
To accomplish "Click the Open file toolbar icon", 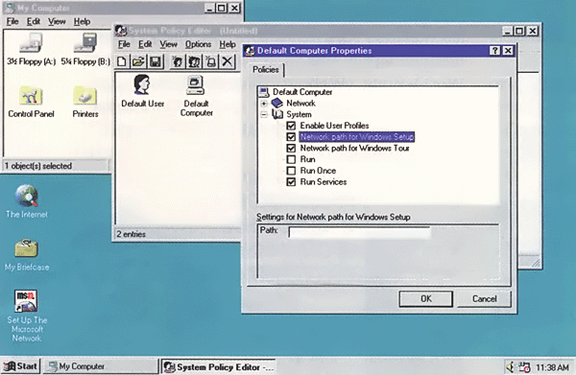I will (x=138, y=61).
